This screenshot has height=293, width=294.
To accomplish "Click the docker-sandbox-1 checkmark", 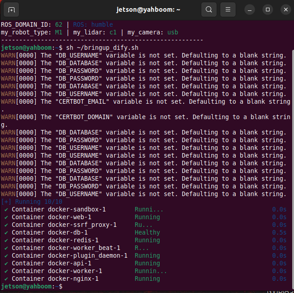I will [x=6, y=210].
